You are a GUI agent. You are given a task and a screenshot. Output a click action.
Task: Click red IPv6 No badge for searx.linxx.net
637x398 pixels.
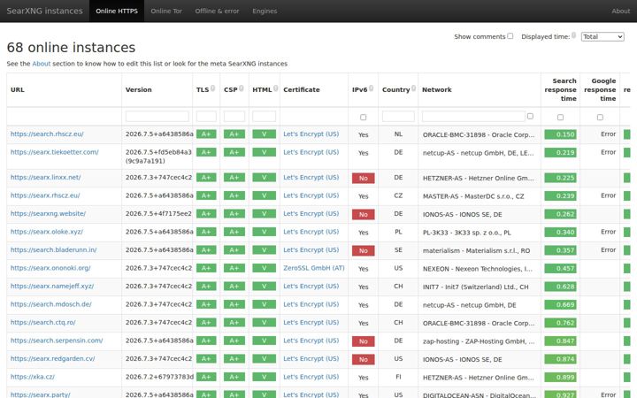pos(364,178)
